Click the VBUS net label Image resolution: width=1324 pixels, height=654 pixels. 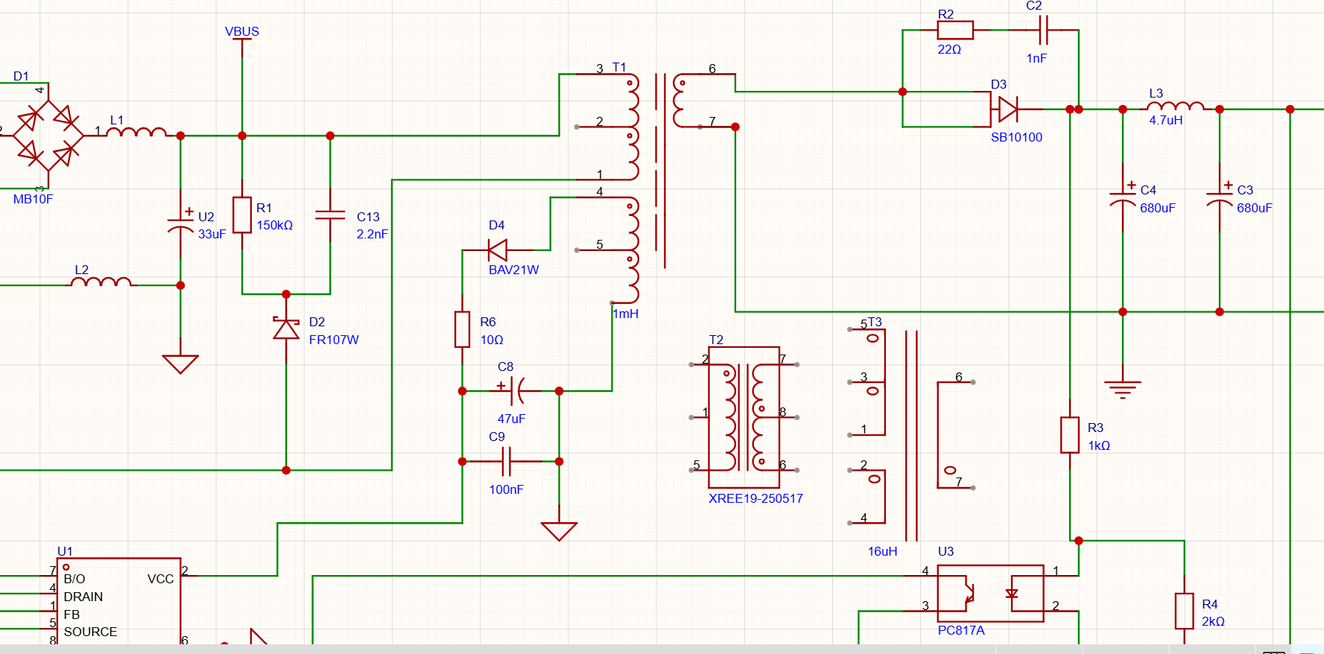click(242, 31)
